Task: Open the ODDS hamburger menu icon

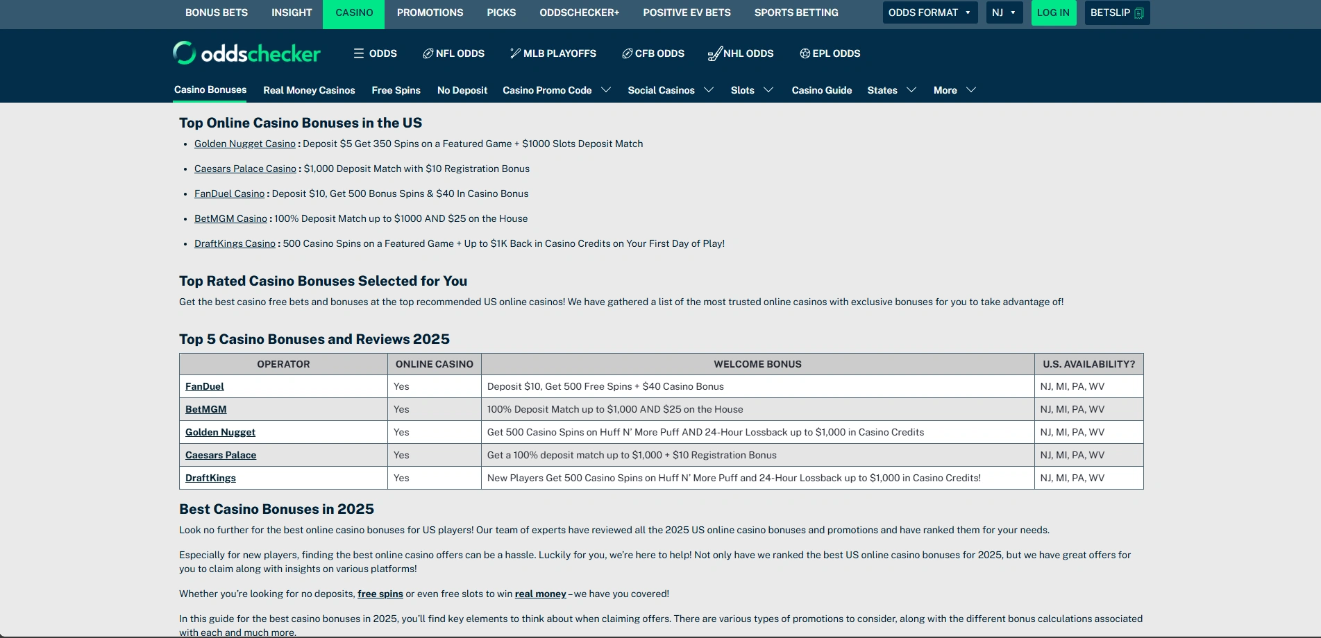Action: (x=359, y=53)
